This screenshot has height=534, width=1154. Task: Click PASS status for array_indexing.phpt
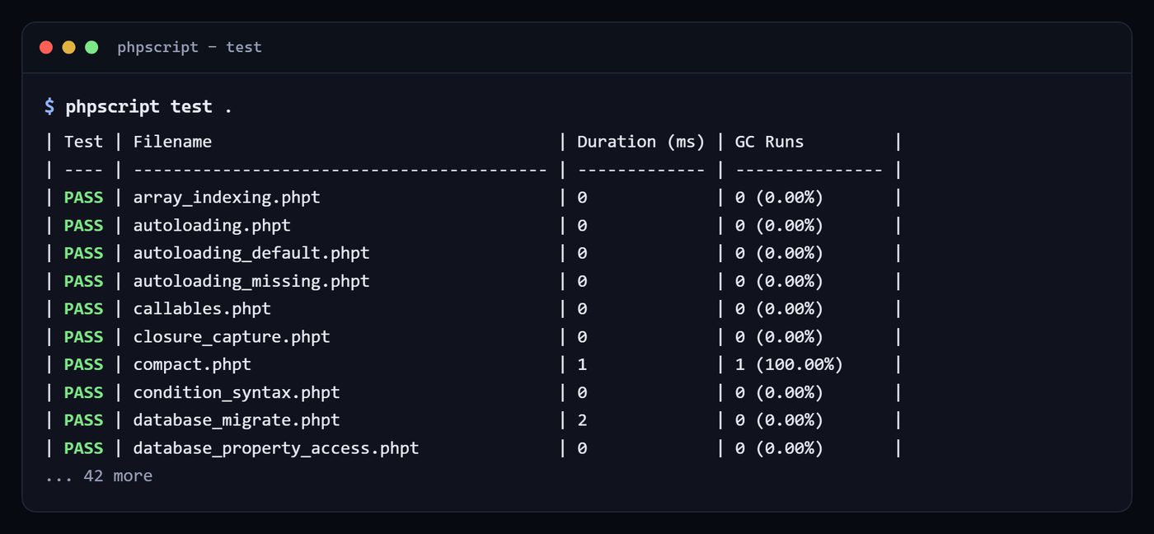click(x=83, y=198)
